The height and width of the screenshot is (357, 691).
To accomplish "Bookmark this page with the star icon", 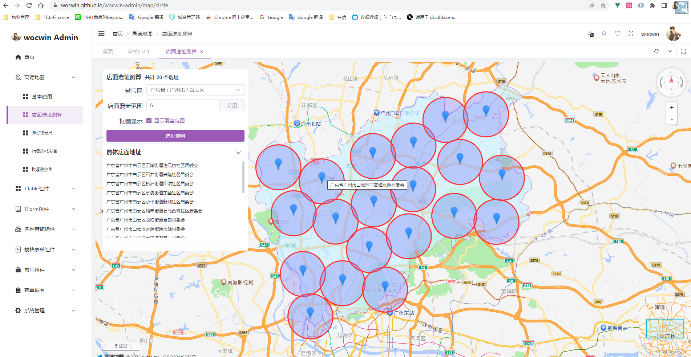I will [603, 5].
